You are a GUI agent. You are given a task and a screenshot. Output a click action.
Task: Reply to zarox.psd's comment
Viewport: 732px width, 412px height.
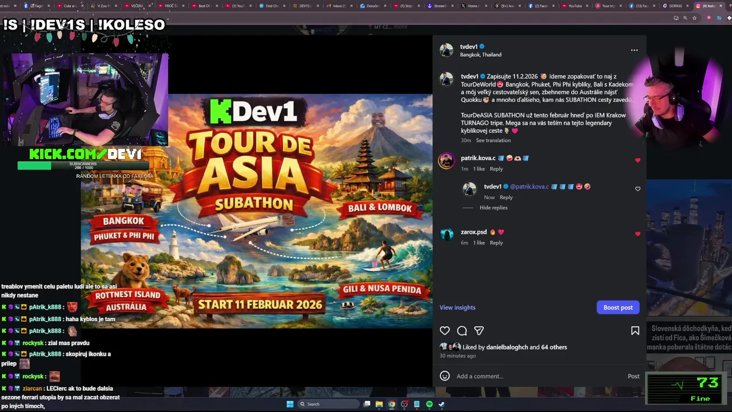point(496,243)
